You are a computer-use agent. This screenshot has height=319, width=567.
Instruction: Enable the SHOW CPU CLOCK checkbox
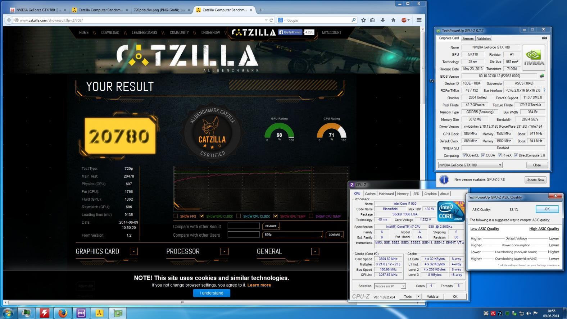(239, 216)
